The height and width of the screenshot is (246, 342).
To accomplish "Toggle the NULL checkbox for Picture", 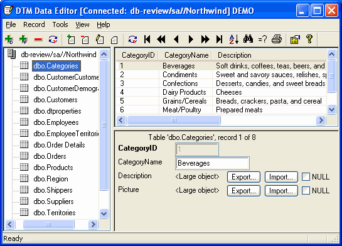I will pyautogui.click(x=306, y=191).
